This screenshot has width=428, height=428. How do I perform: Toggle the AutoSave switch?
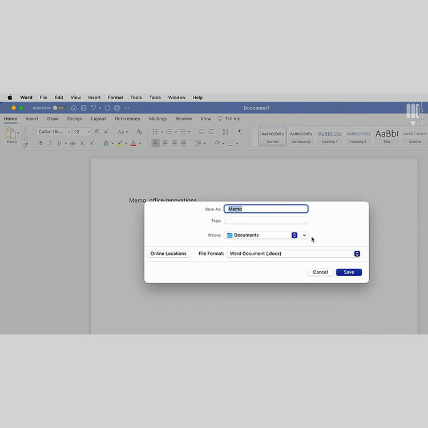coord(58,108)
